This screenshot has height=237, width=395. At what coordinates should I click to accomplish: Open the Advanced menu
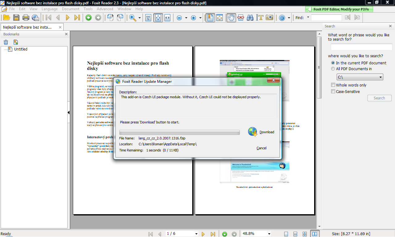click(x=105, y=9)
